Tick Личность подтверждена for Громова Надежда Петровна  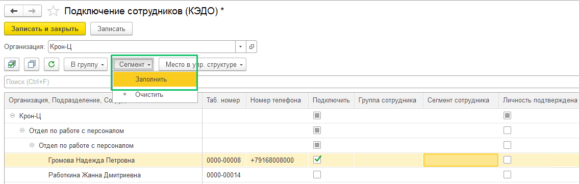[x=508, y=160]
